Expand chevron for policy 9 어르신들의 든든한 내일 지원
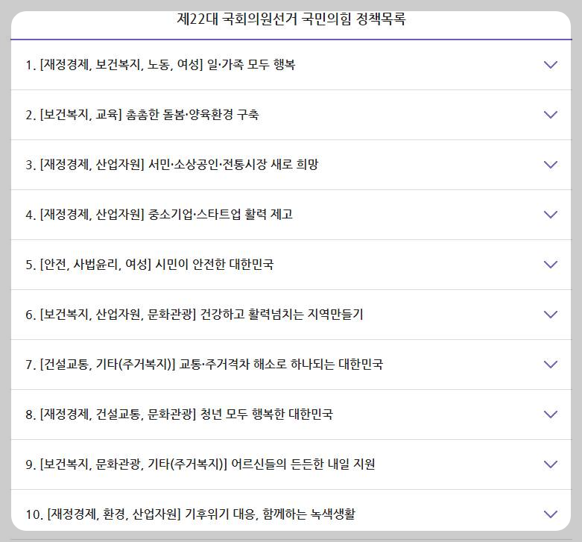 point(550,464)
